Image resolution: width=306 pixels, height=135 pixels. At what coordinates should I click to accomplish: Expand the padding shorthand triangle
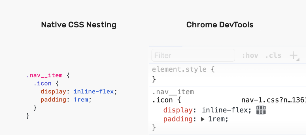203,119
